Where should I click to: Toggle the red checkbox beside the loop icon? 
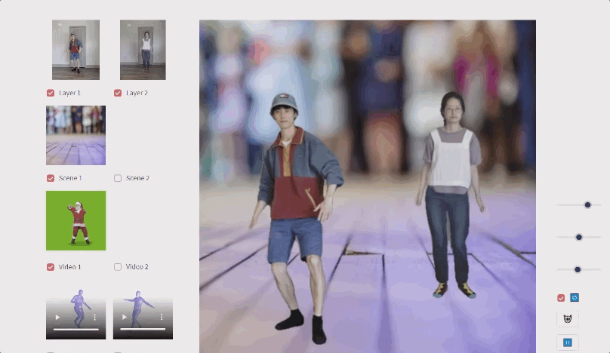(x=561, y=298)
